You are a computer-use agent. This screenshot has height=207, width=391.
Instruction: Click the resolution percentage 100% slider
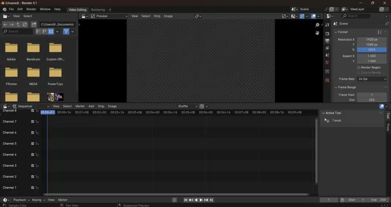click(372, 49)
